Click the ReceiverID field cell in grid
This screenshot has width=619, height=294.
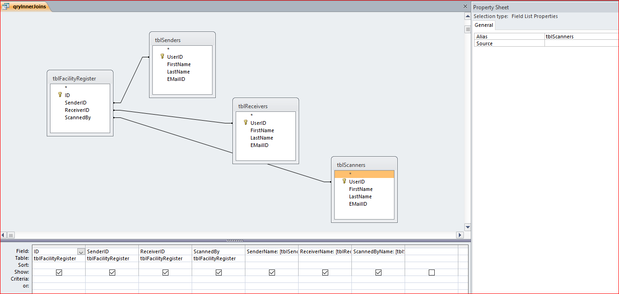click(x=165, y=251)
